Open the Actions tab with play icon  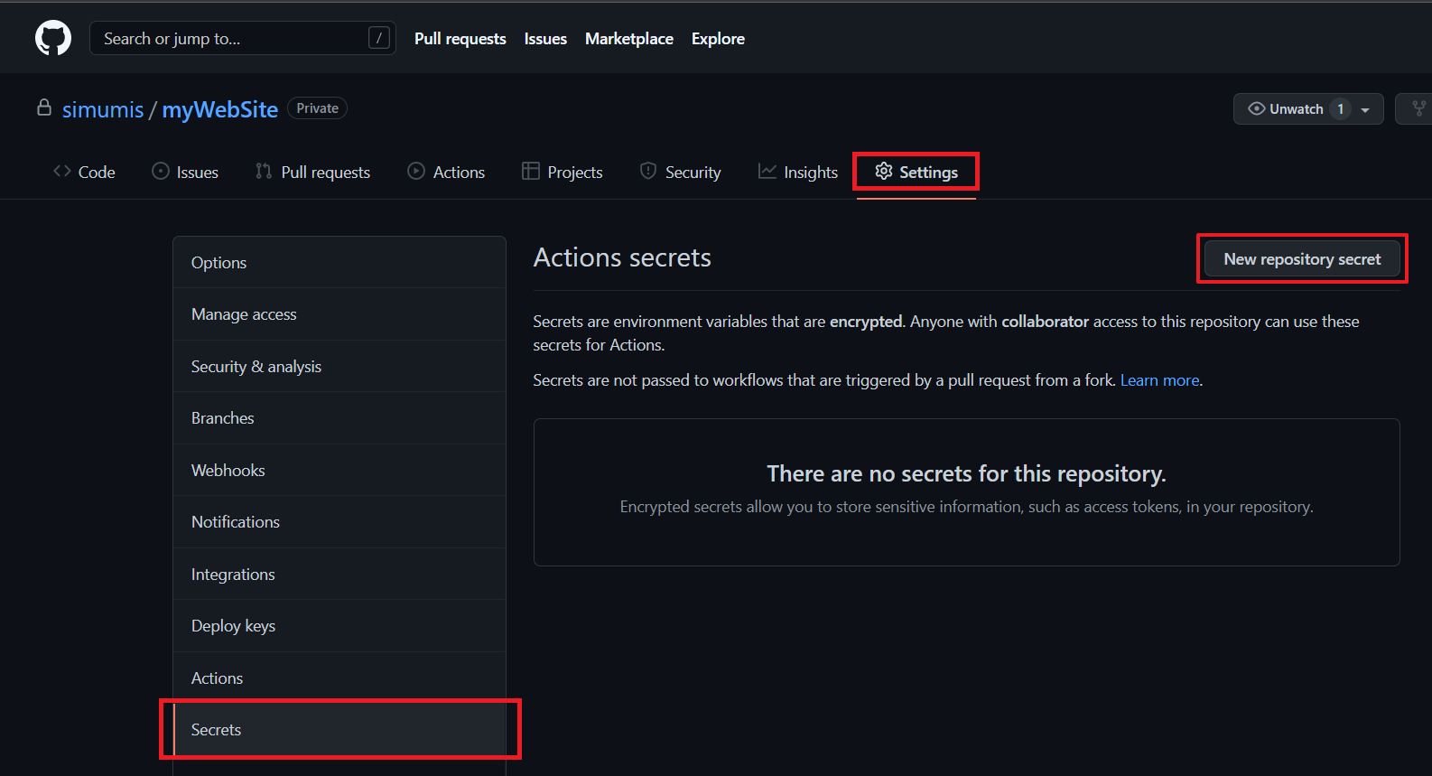coord(446,172)
